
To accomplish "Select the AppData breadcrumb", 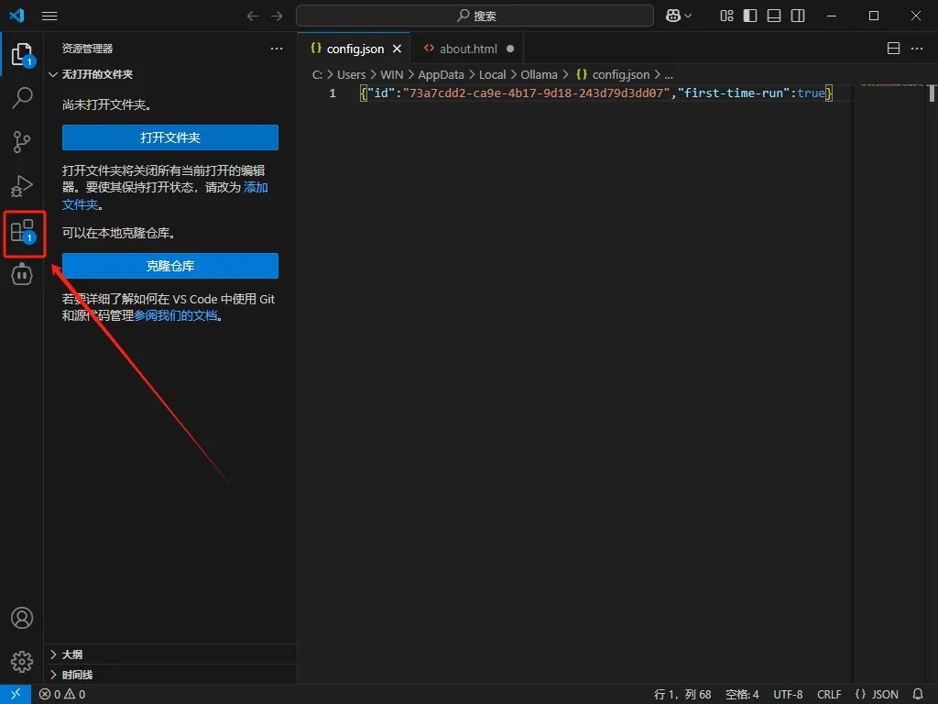I will coord(441,75).
